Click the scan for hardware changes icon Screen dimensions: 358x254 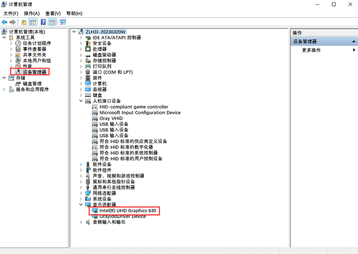[63, 22]
